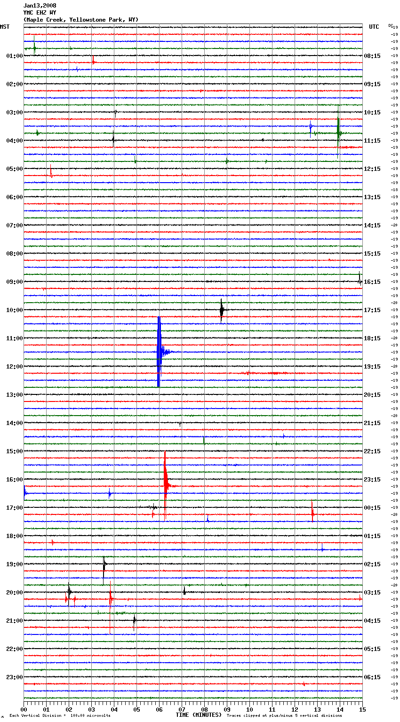The image size is (400, 722).
Task: Click the 14:15 UTC time label
Action: [372, 225]
